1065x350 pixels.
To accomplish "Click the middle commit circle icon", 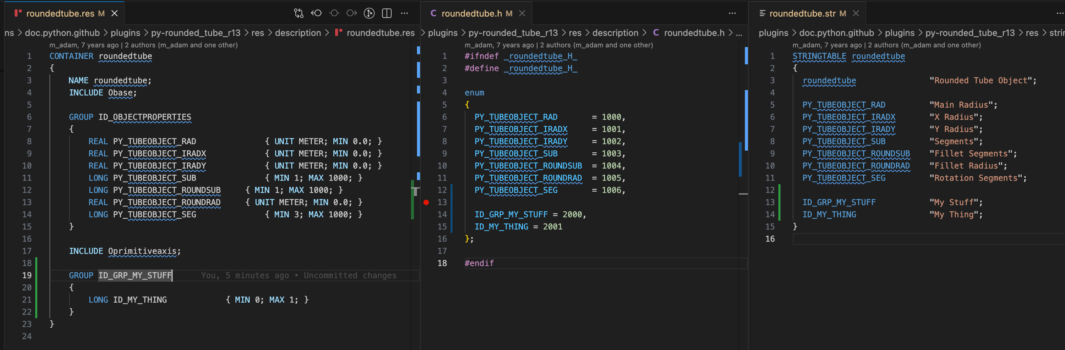I will pyautogui.click(x=334, y=13).
